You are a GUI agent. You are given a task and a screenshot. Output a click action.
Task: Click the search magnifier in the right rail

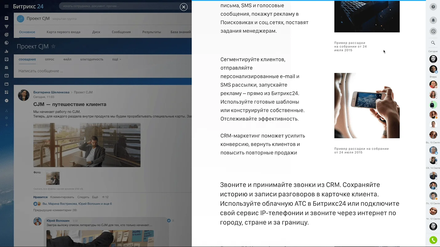point(433,43)
